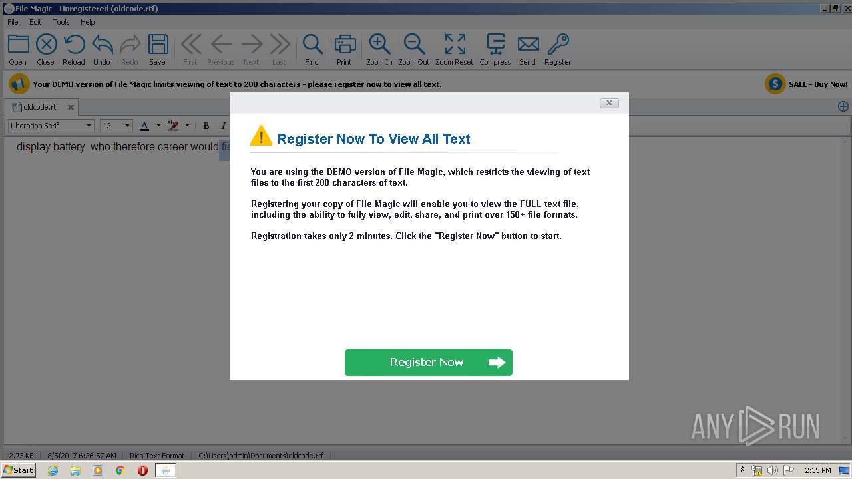The image size is (852, 479).
Task: Click the 2:35 PM system clock
Action: pos(817,470)
